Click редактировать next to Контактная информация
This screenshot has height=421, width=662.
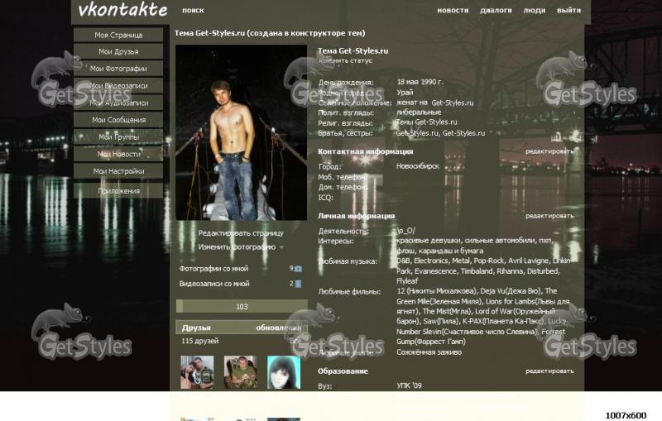[549, 151]
